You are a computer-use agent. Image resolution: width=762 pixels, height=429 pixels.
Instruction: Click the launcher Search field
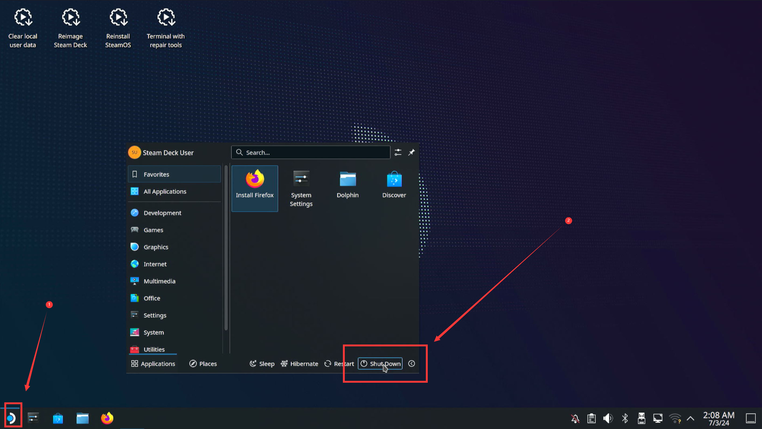(x=311, y=153)
